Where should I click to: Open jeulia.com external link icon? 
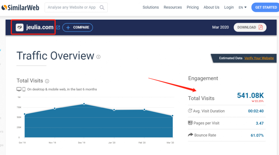(x=58, y=27)
